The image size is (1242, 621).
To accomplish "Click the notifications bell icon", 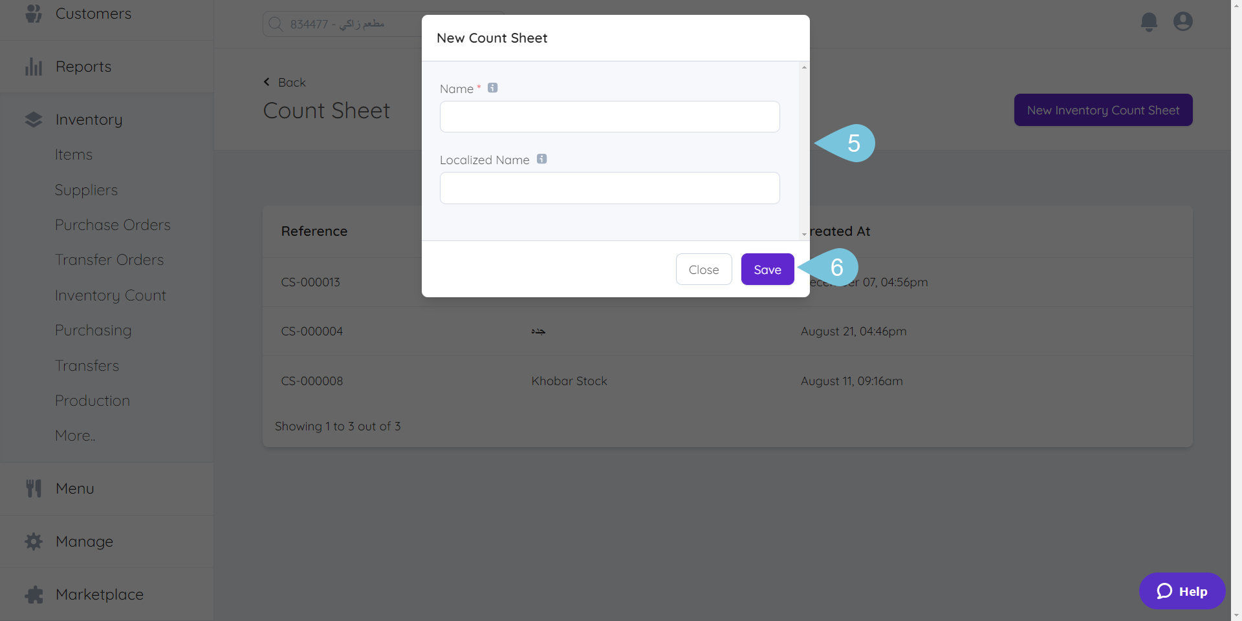I will click(1149, 22).
